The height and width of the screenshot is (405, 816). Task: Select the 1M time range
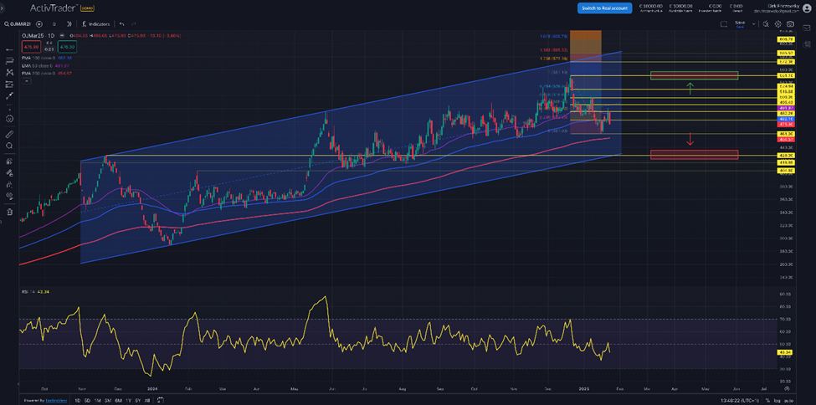(98, 400)
